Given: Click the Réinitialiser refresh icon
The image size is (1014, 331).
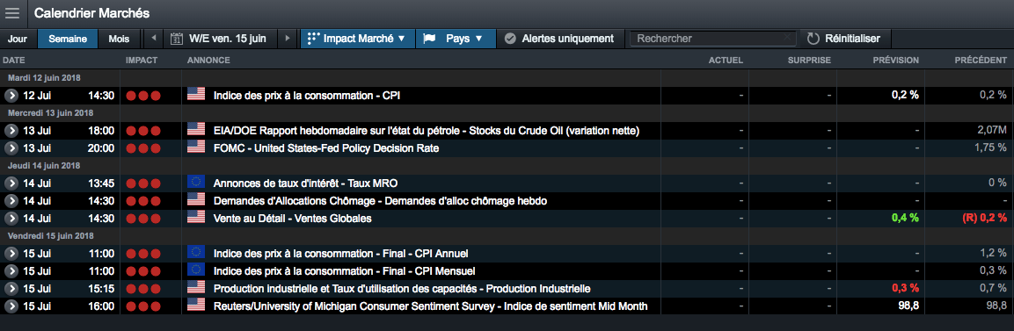Looking at the screenshot, I should [x=813, y=39].
